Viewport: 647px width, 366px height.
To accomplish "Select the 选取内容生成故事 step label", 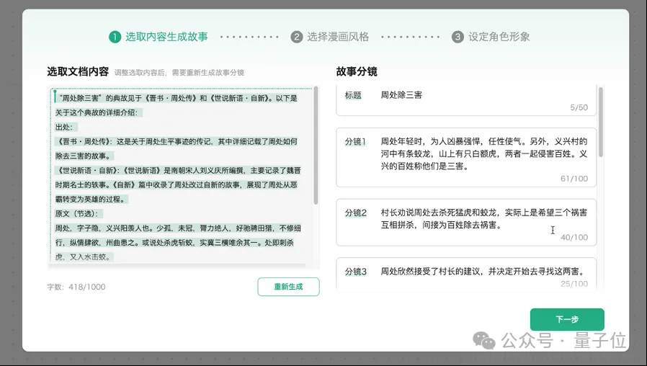I will pos(166,37).
